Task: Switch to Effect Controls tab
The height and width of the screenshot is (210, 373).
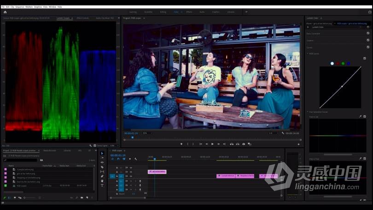Action: tap(83, 18)
